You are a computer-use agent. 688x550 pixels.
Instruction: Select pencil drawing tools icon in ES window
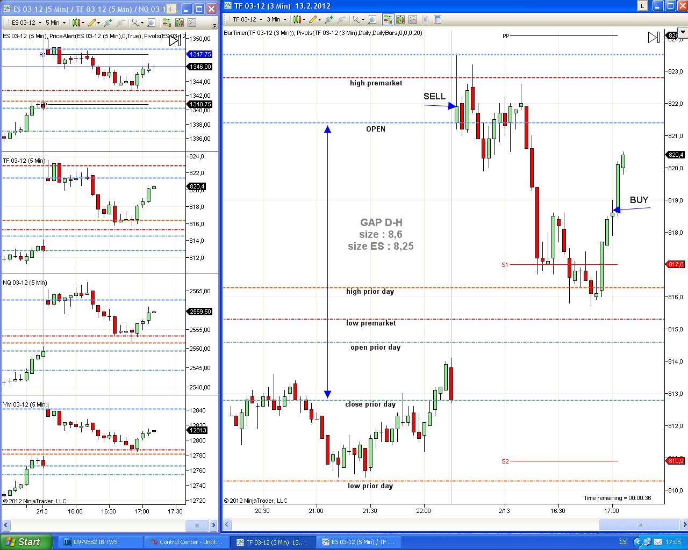click(92, 23)
